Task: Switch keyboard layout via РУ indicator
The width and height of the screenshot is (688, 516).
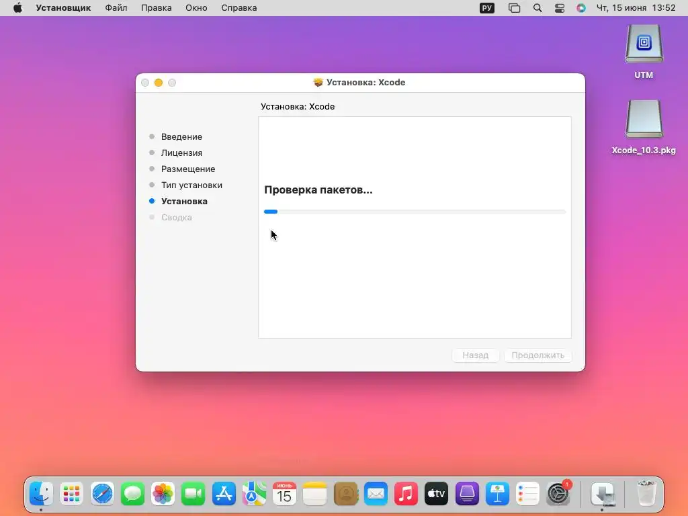Action: (x=487, y=8)
